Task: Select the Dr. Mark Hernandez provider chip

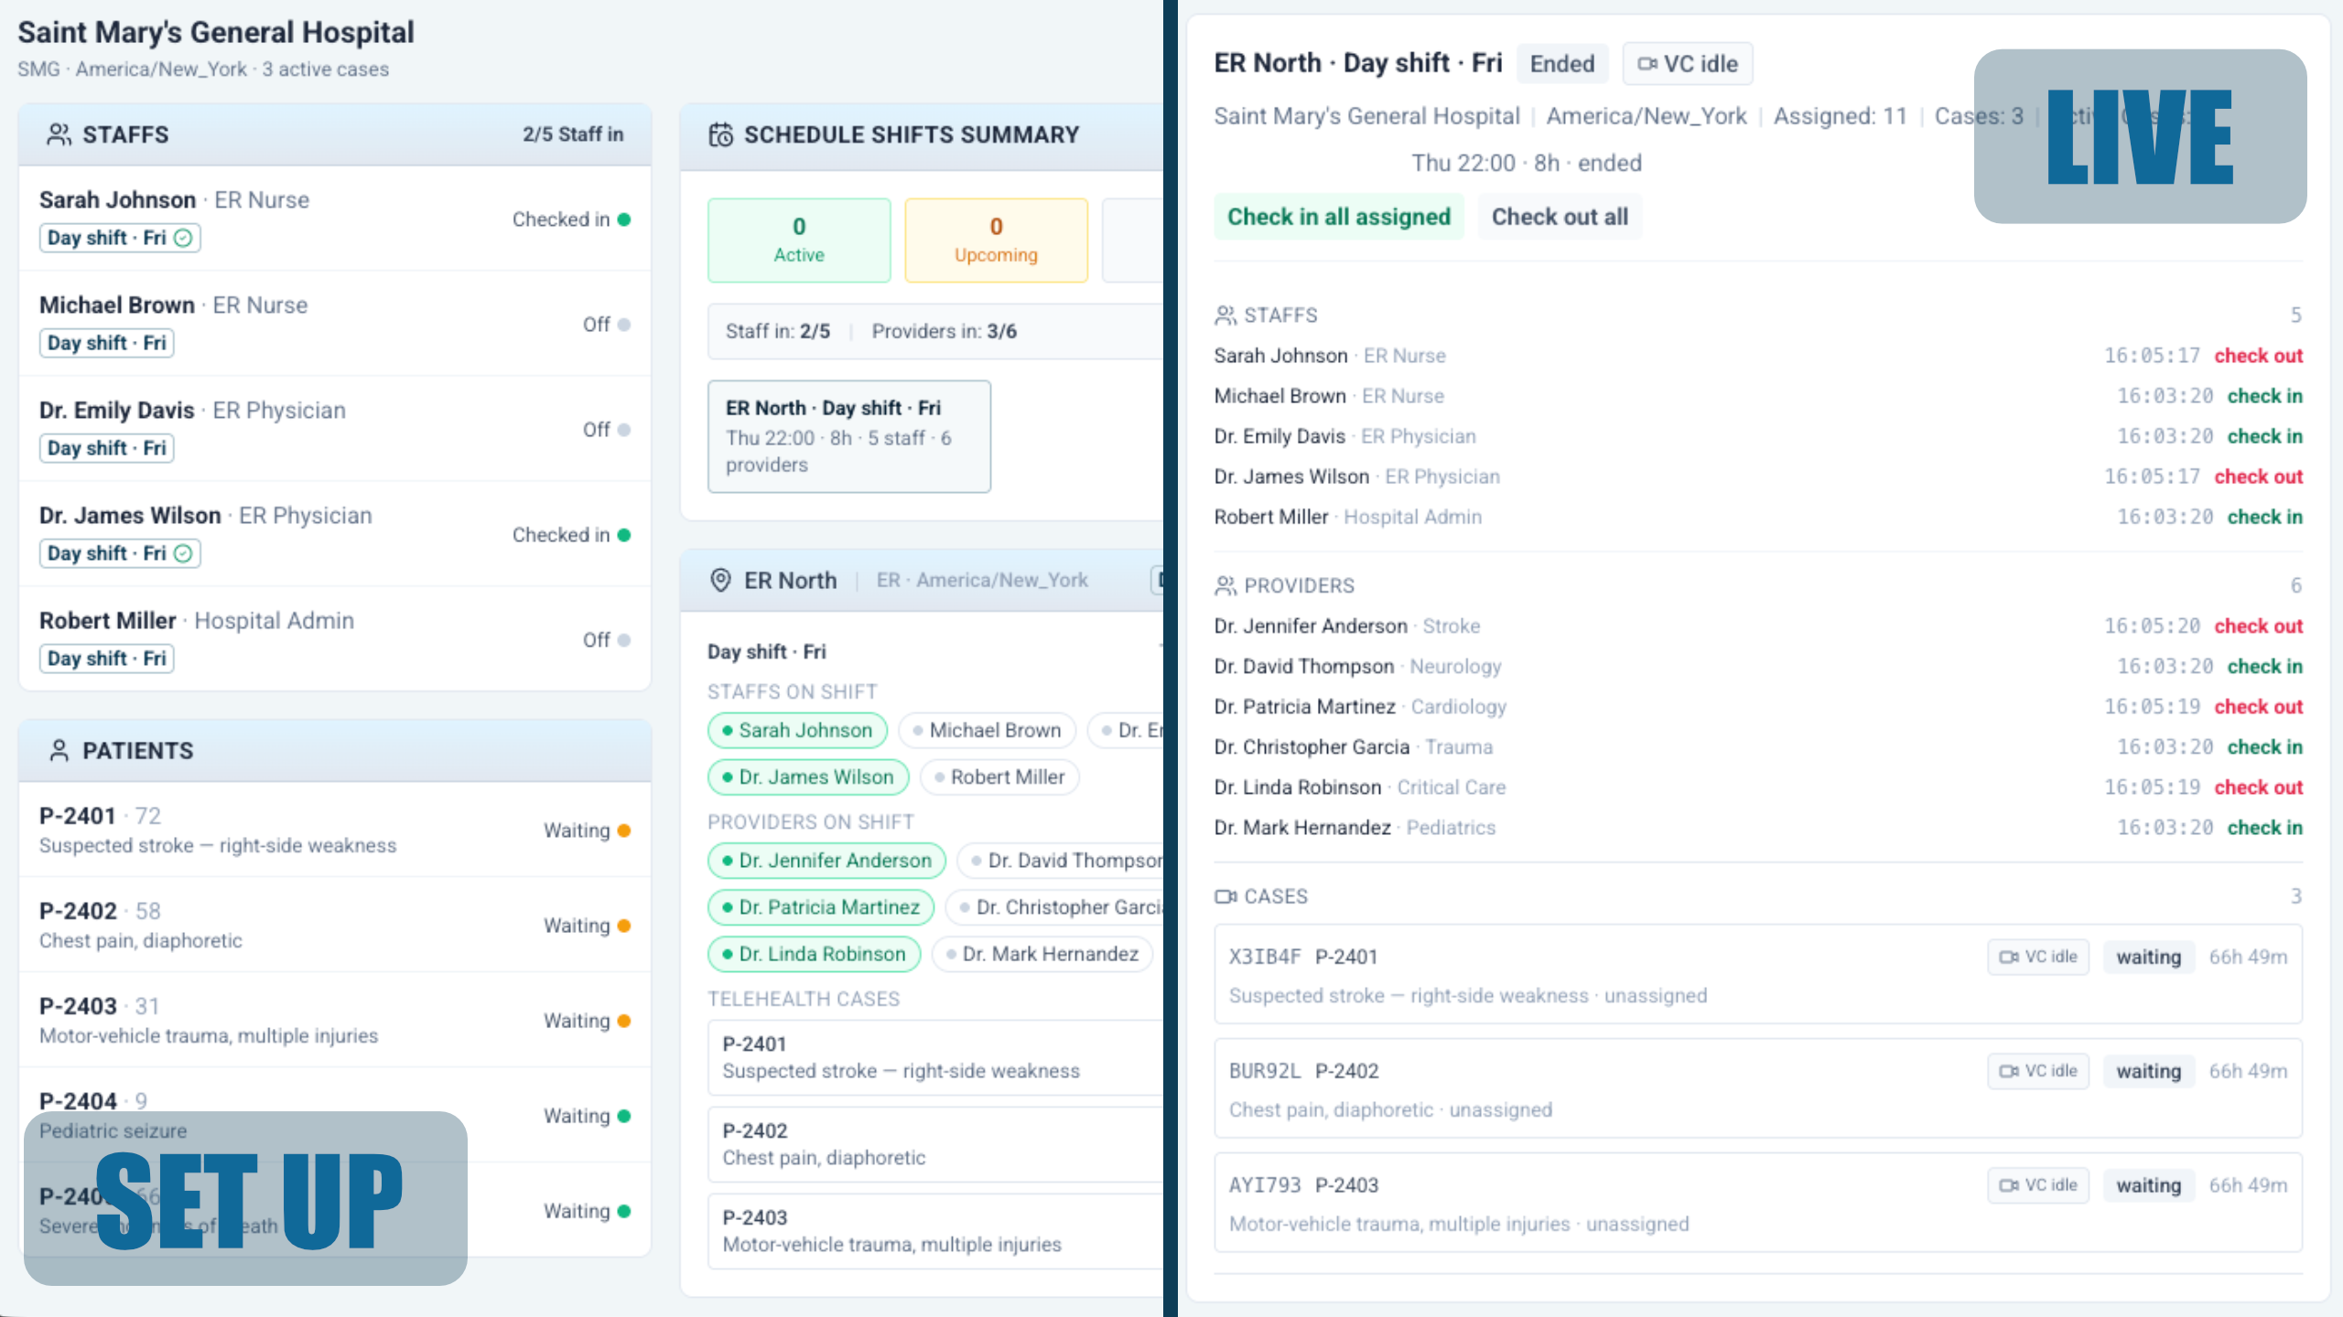Action: tap(1042, 953)
